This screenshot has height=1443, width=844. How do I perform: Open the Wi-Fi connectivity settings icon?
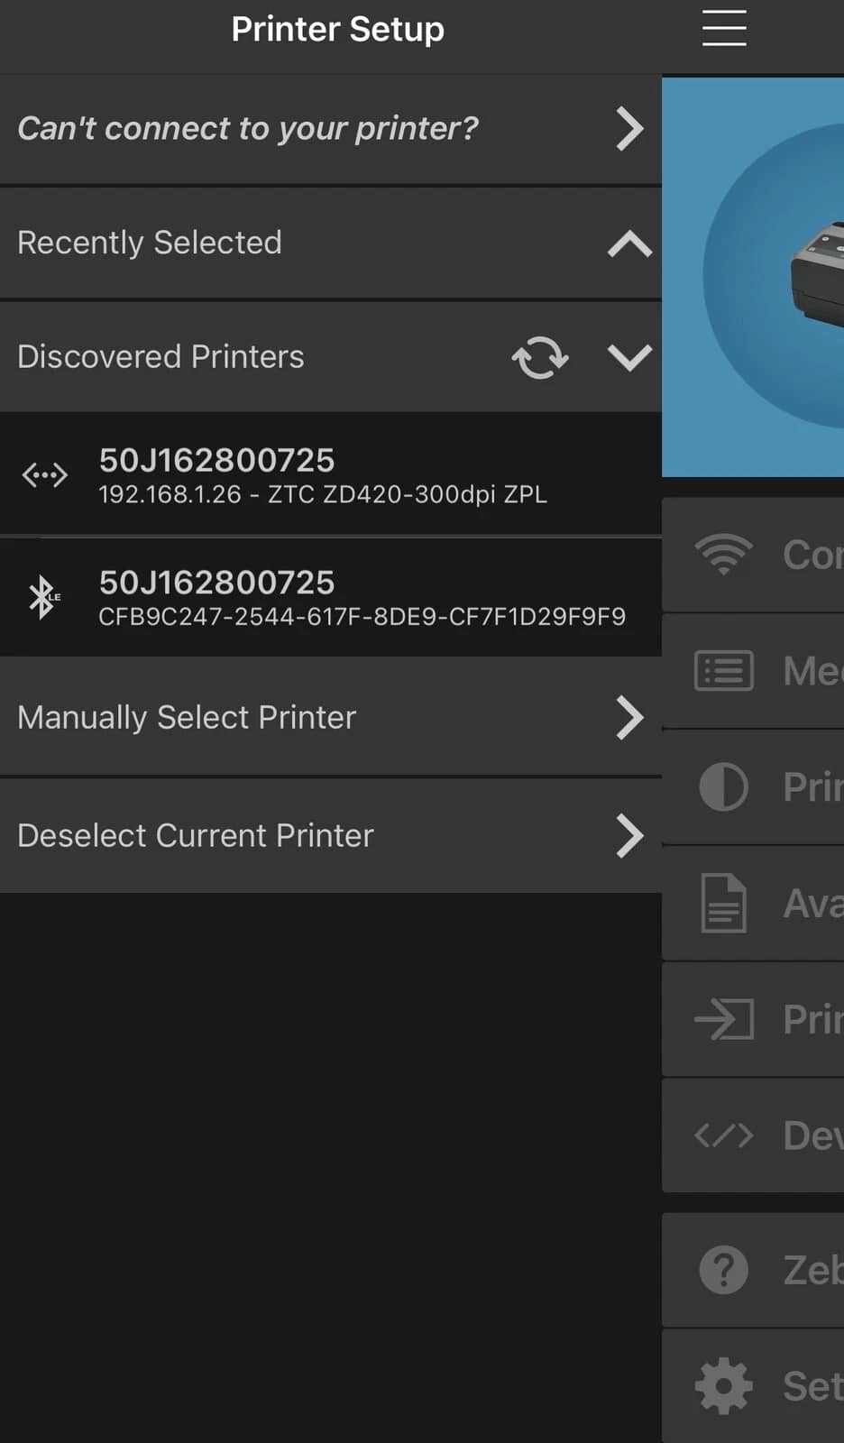723,554
